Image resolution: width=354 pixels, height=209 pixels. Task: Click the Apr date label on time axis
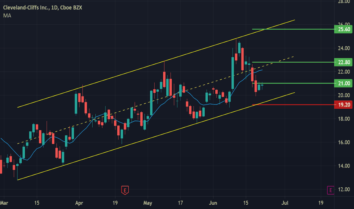click(x=79, y=203)
